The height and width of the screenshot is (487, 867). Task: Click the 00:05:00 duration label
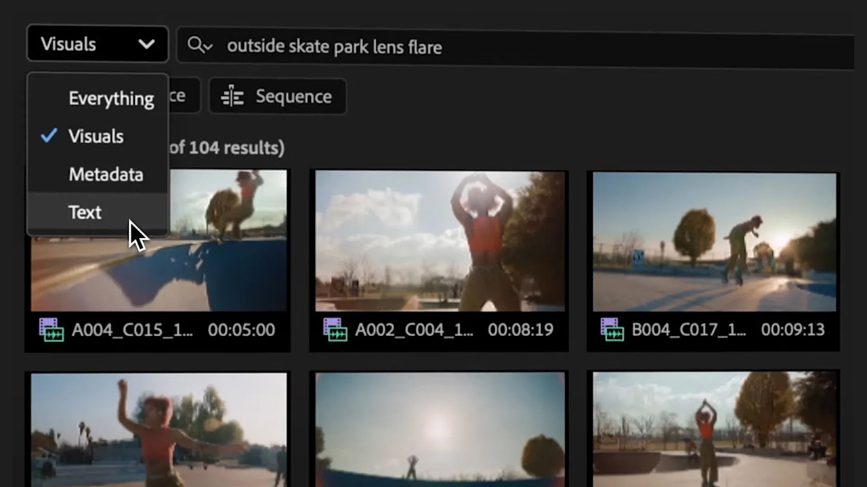pos(242,330)
